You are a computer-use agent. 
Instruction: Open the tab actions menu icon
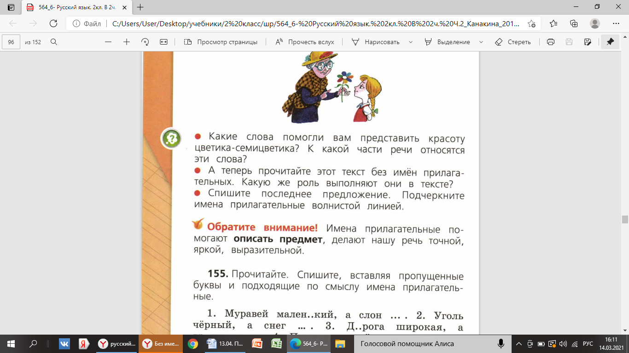coord(11,7)
